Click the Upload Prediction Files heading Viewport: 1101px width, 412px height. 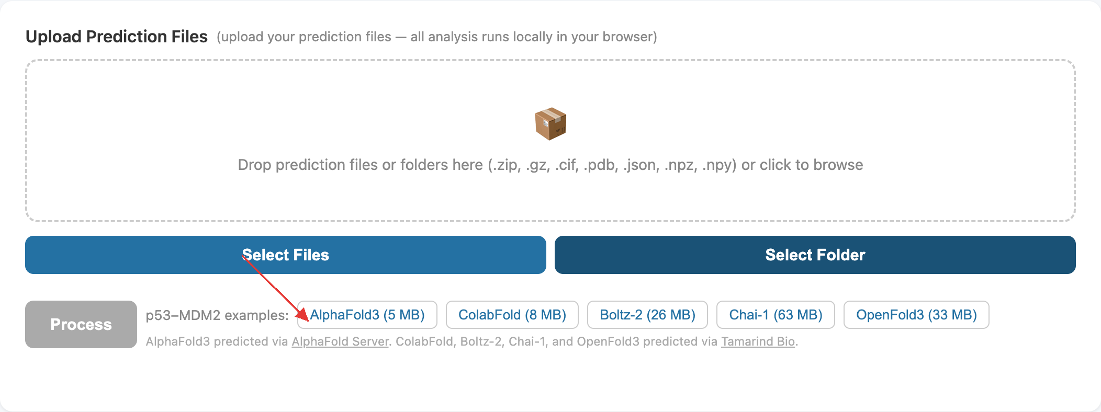pos(117,37)
